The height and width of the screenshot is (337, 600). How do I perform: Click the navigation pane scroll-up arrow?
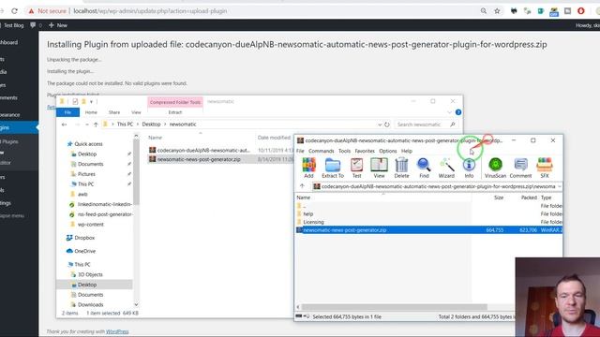136,136
